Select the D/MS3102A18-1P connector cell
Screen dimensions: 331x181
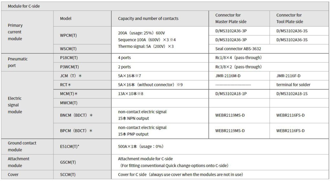[239, 94]
